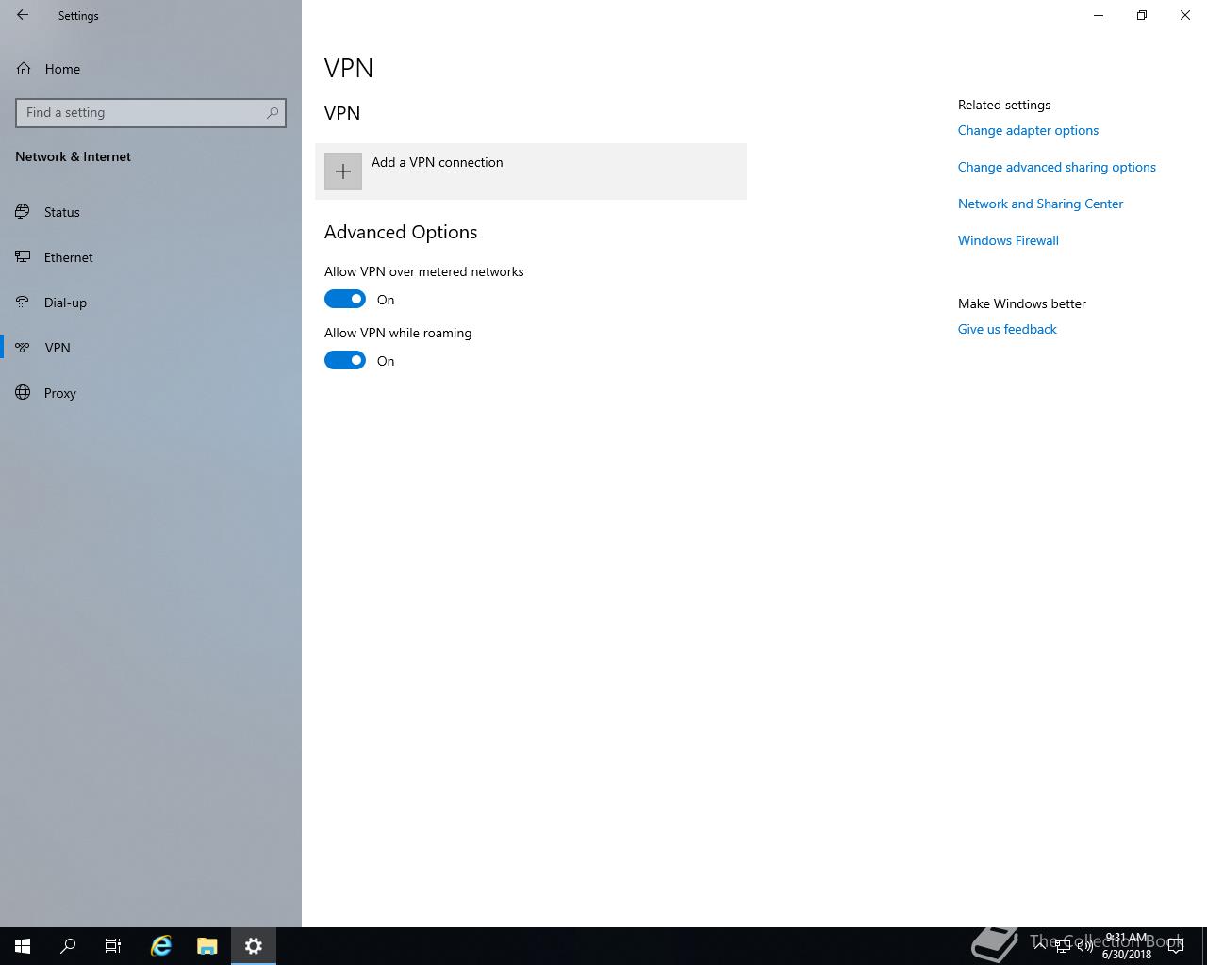Open Network and Sharing Center link

pos(1040,204)
